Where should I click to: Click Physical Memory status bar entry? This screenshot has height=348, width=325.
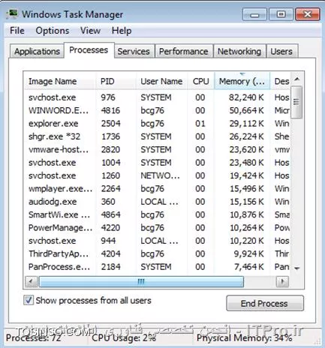tap(245, 338)
